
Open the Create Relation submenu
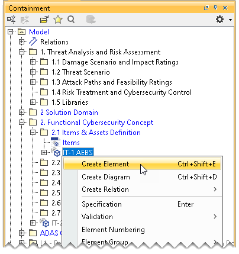pos(142,189)
